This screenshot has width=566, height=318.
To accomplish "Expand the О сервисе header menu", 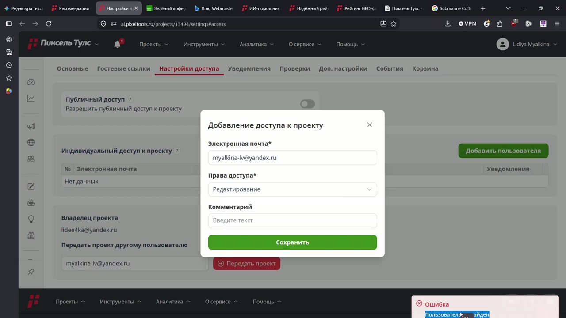I will (305, 44).
